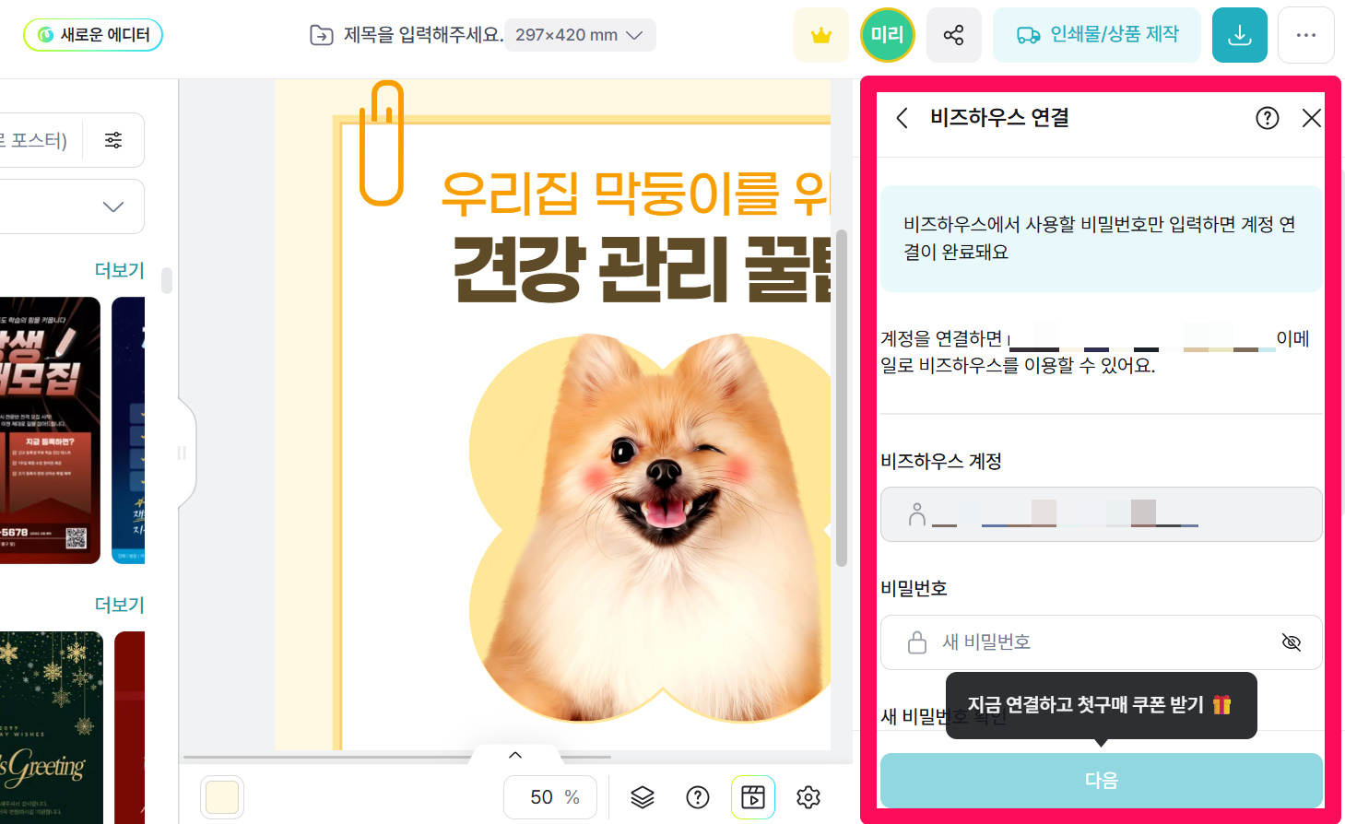1345x824 pixels.
Task: Click the help question mark in bottom toolbar
Action: pyautogui.click(x=698, y=797)
